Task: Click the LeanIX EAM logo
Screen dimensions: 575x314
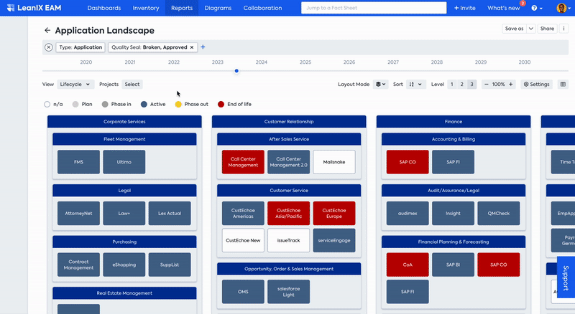Action: pos(34,8)
